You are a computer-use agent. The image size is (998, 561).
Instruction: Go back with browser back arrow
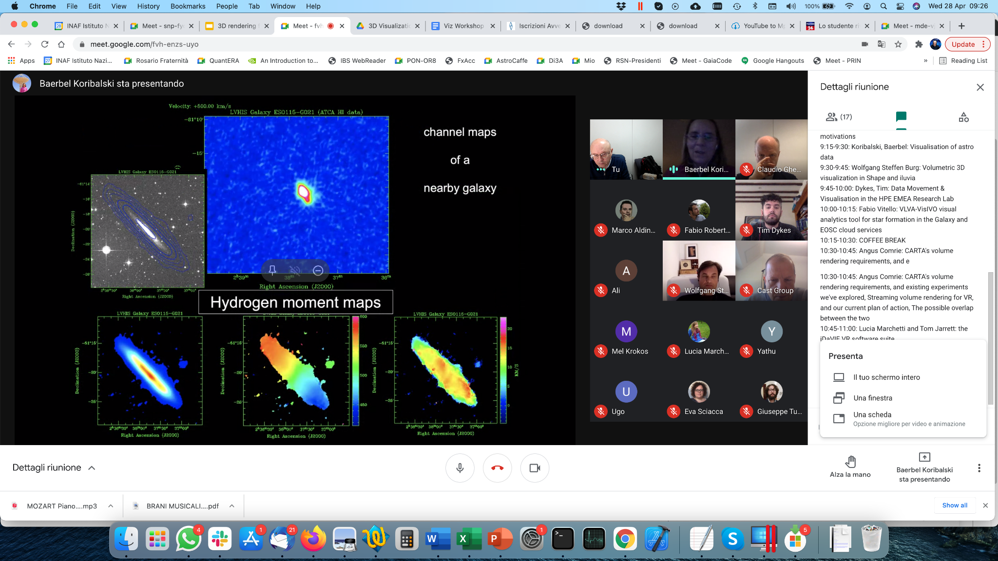click(12, 44)
